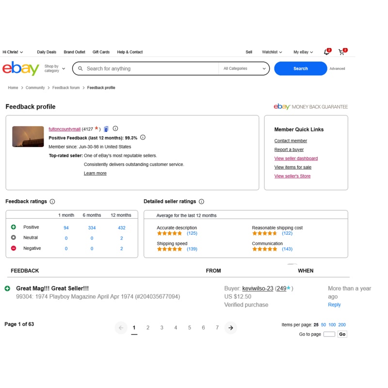The width and height of the screenshot is (388, 388).
Task: Open the View seller dashboard link
Action: pyautogui.click(x=296, y=159)
